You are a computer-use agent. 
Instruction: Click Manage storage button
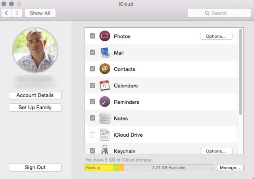230,168
